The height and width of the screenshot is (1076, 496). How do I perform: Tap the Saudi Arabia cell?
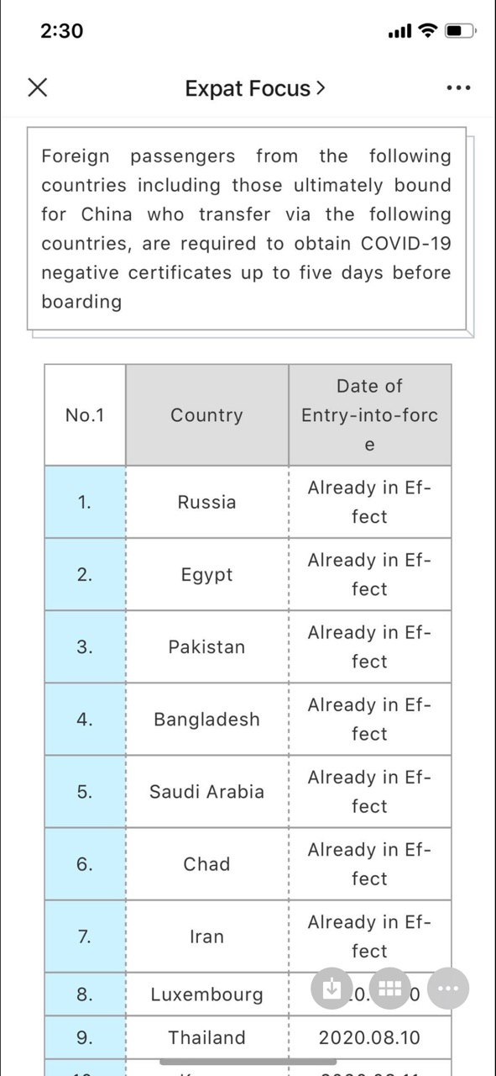click(207, 791)
